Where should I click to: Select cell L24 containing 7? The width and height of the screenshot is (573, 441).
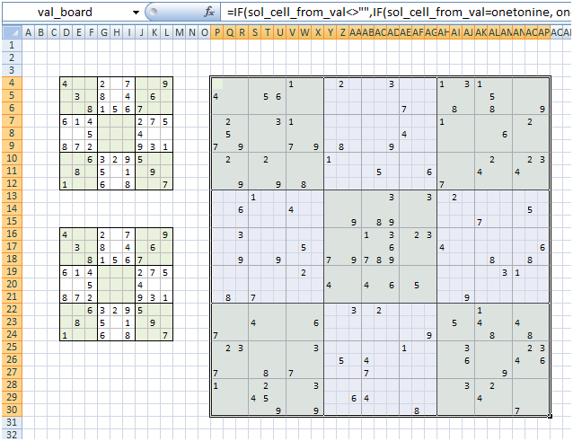(167, 335)
